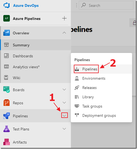Click the Azure DevOps logo icon
137x149 pixels.
point(7,5)
